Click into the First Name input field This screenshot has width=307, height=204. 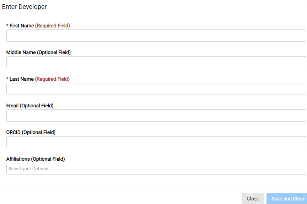tap(156, 36)
